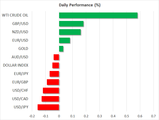The width and height of the screenshot is (159, 120).
Task: Click the Daily Performance (%) chart title
Action: coord(79,5)
